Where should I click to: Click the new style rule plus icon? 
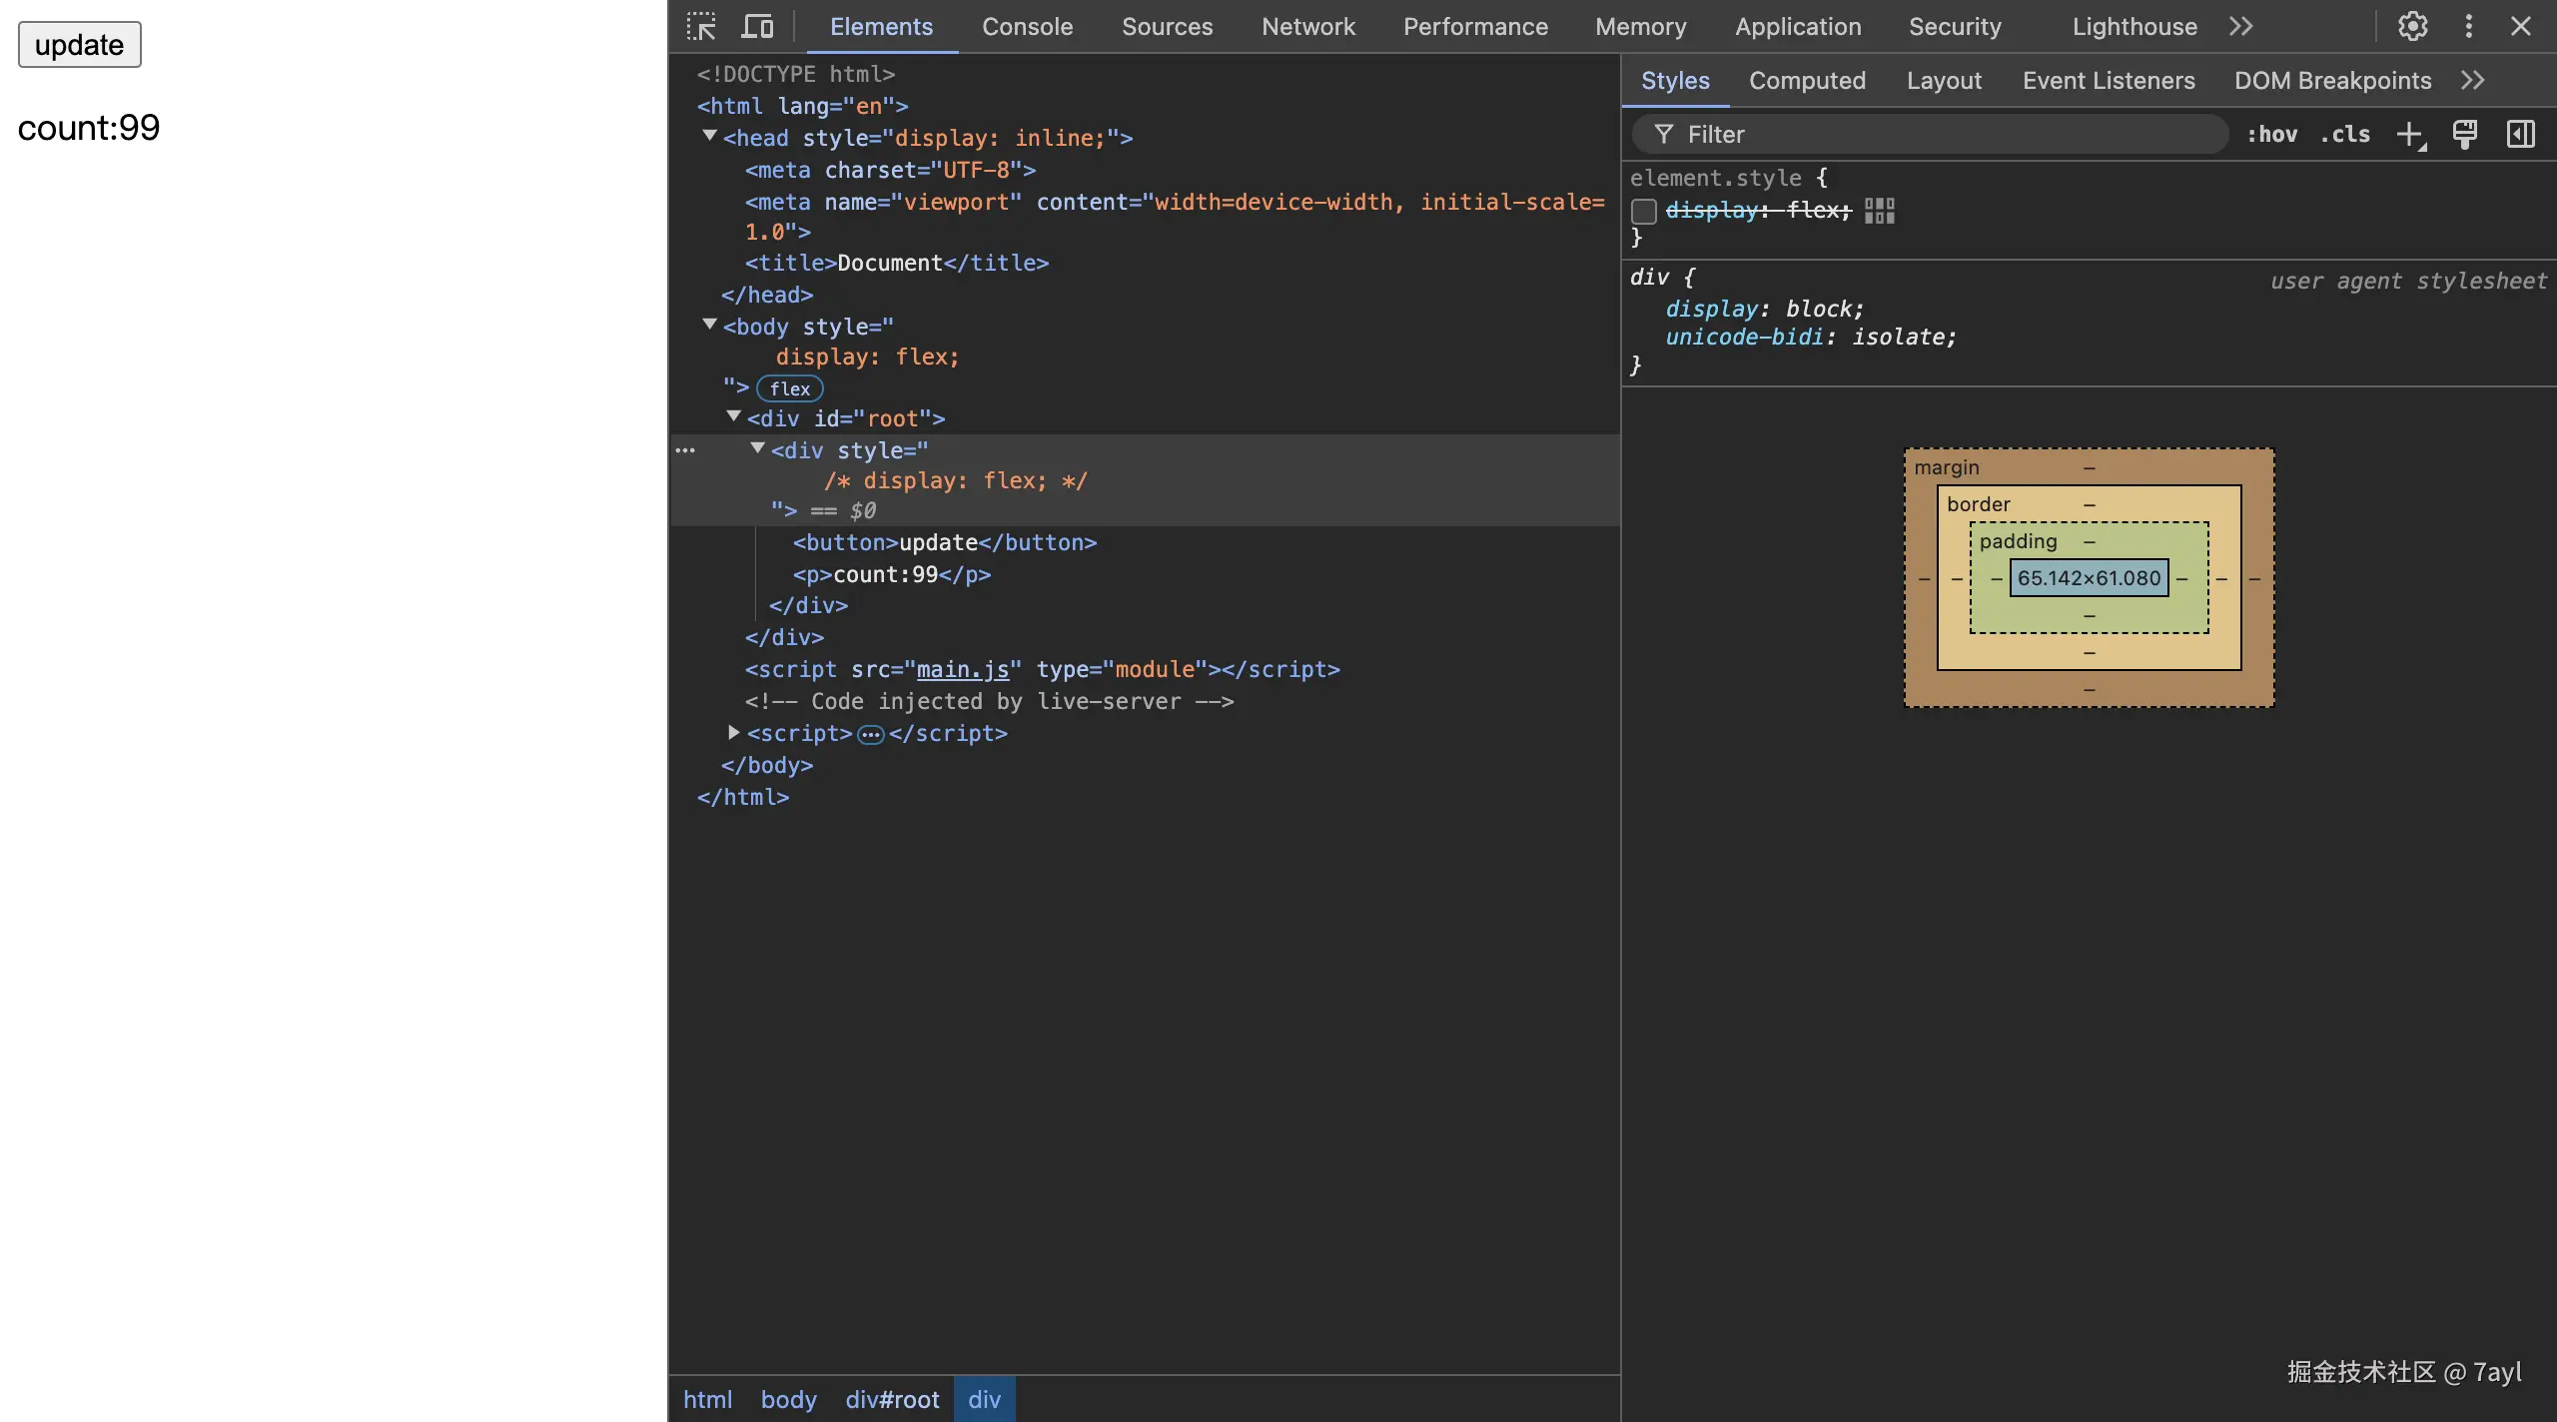(x=2410, y=135)
